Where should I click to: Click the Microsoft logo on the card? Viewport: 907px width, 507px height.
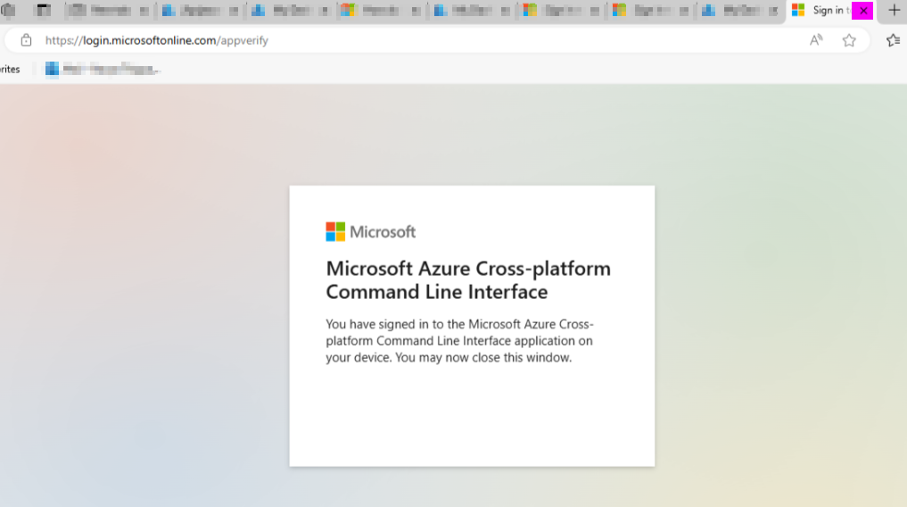point(371,232)
